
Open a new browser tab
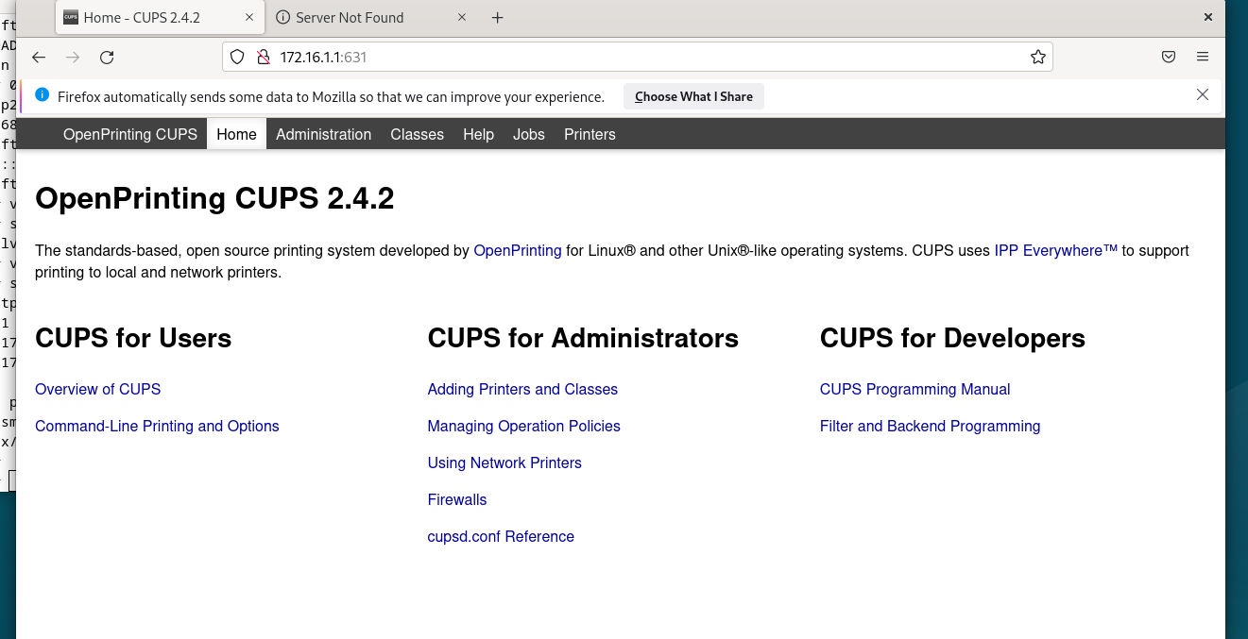[498, 18]
